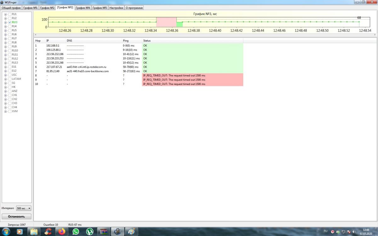Open CCleaner from the taskbar

(x=48, y=232)
